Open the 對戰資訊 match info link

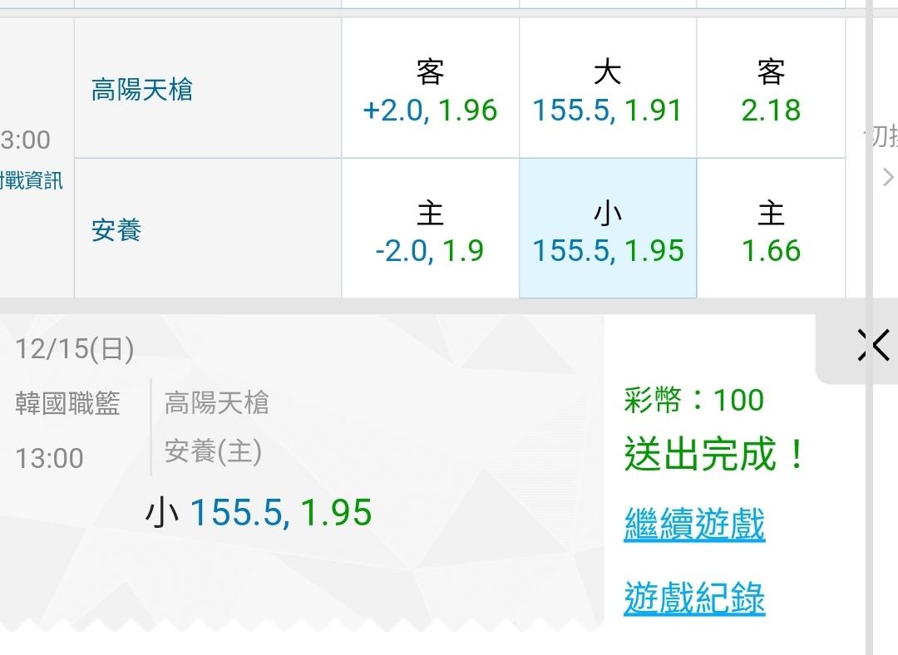pos(32,181)
